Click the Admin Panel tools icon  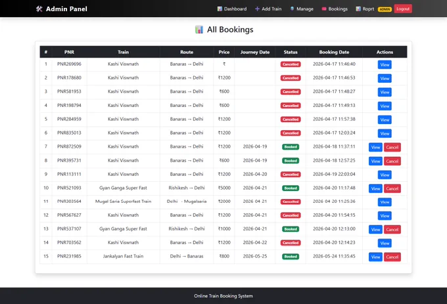39,9
